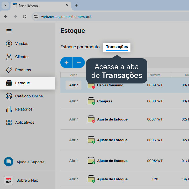This screenshot has width=189, height=189.
Task: Select the Compras transaction text
Action: [x=105, y=101]
